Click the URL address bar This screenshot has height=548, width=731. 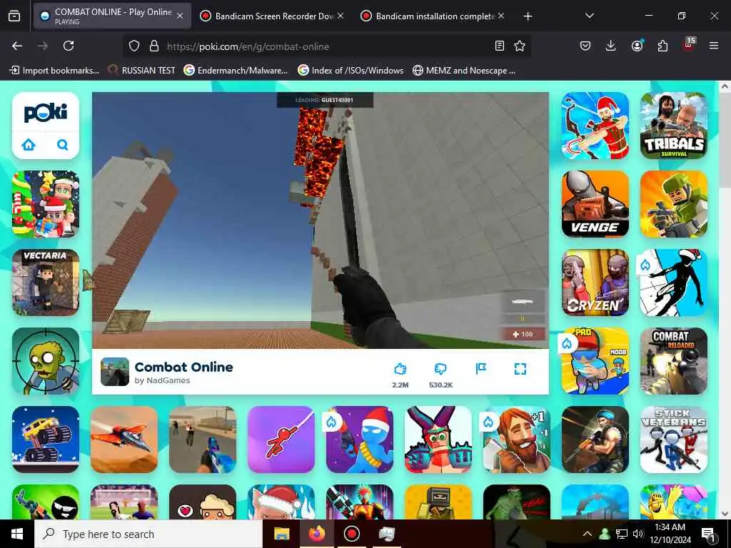coord(326,46)
